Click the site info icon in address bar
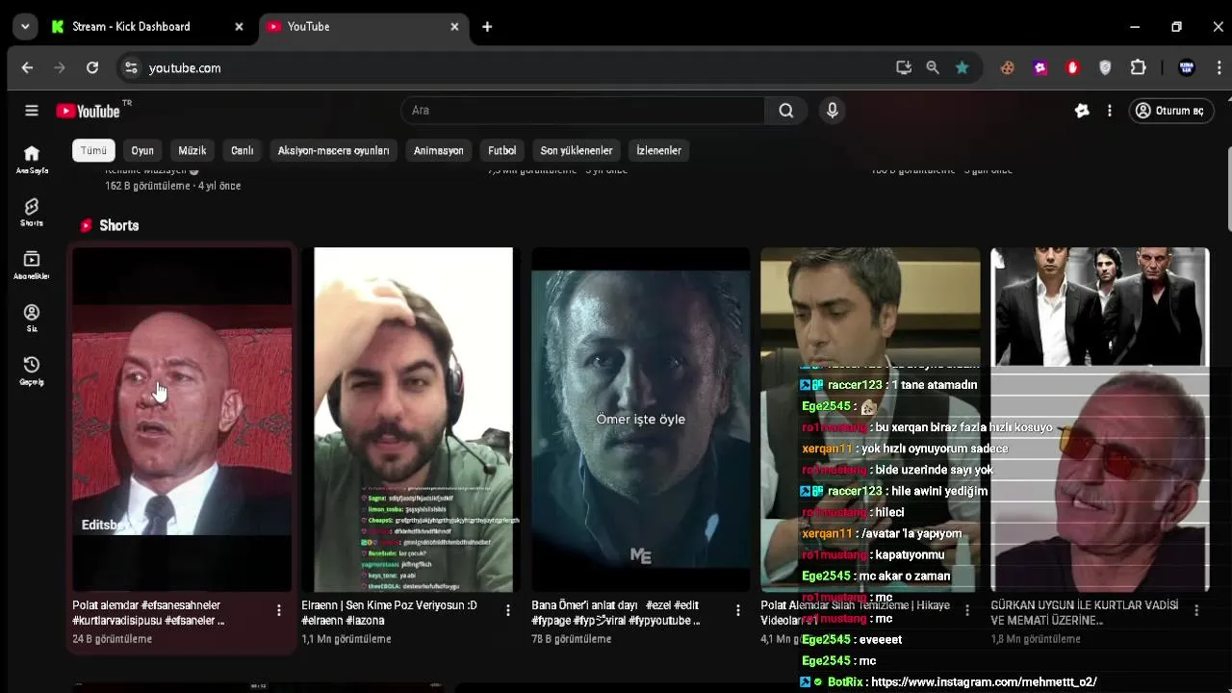The image size is (1232, 693). pos(131,67)
